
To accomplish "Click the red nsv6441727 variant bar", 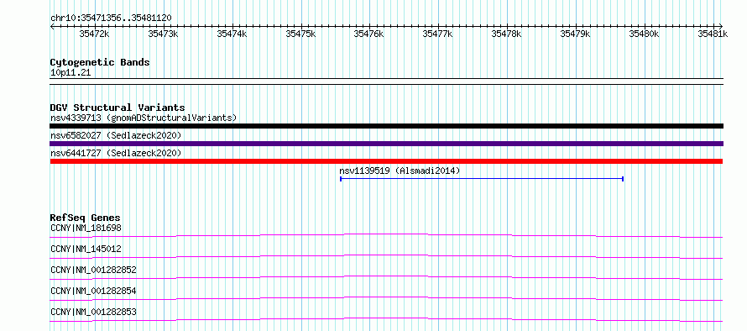I will 386,161.
